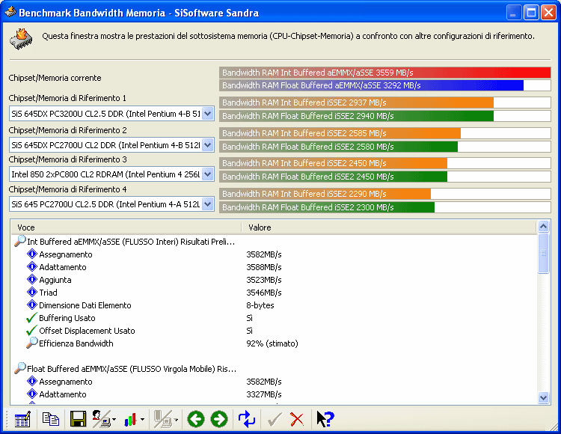Click the Valore column header
561x434 pixels.
point(389,227)
